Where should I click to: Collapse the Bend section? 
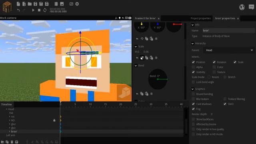[x=136, y=66]
